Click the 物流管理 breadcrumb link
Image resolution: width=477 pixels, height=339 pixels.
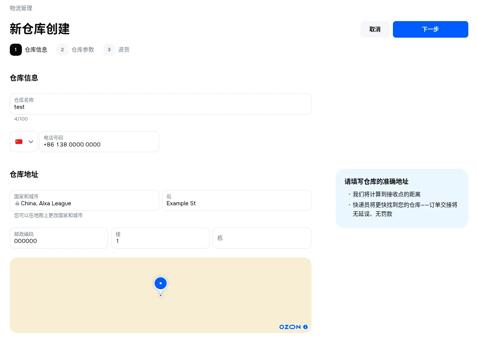tap(21, 8)
